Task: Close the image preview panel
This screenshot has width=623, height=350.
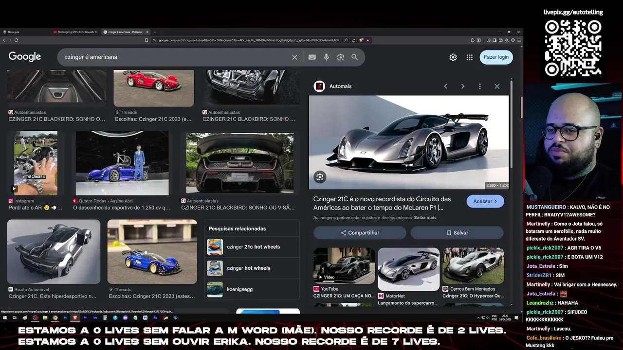Action: [497, 86]
